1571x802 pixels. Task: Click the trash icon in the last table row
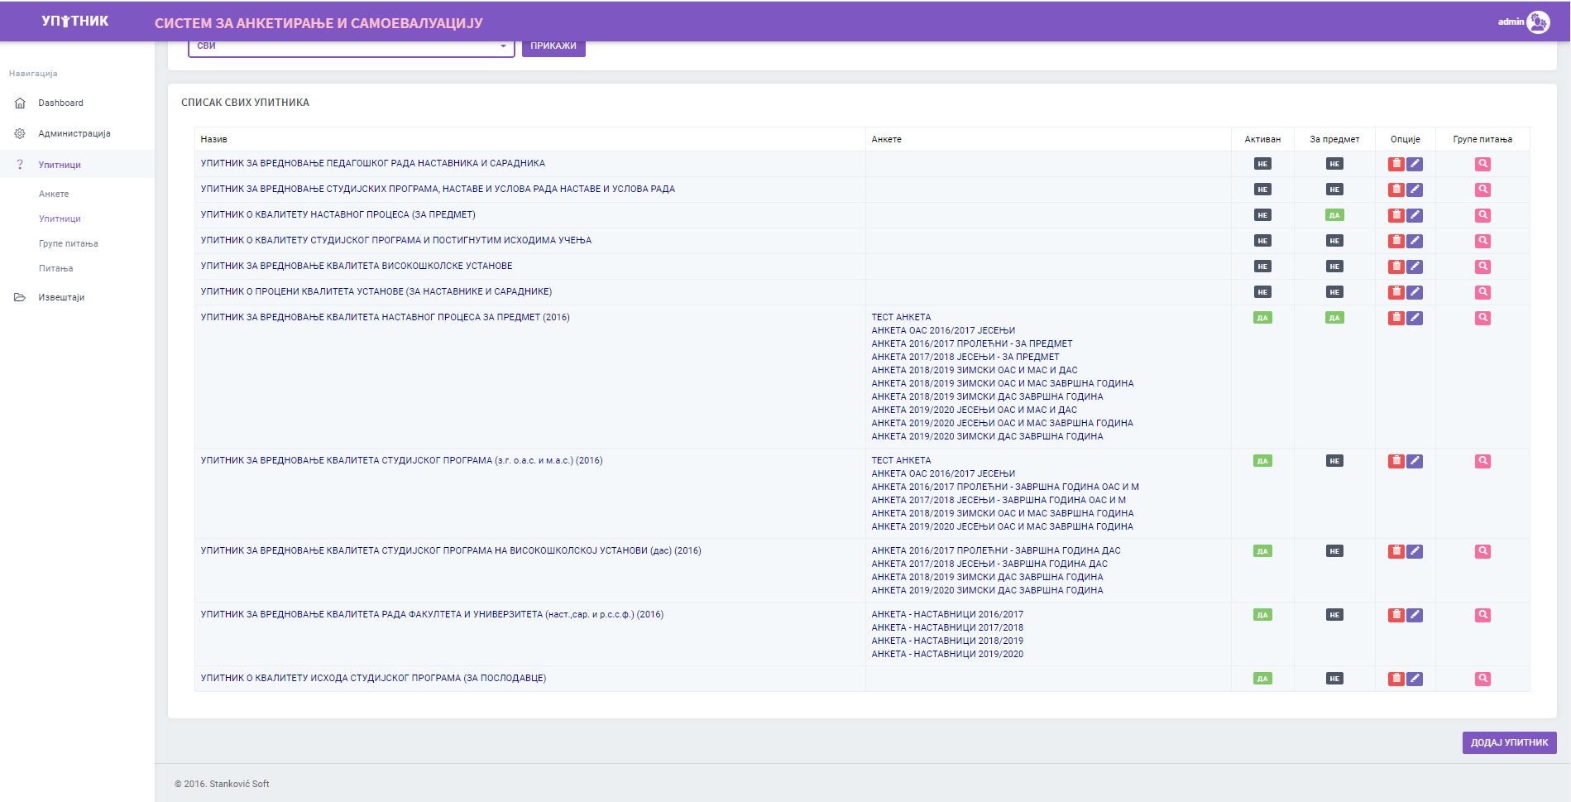tap(1396, 679)
